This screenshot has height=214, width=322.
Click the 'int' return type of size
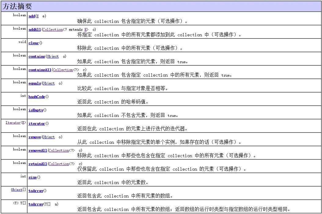pos(23,176)
